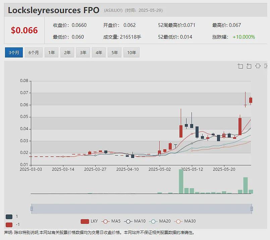The height and width of the screenshot is (240, 270).
Task: Toggle the MA5 line legend
Action: pos(111,221)
